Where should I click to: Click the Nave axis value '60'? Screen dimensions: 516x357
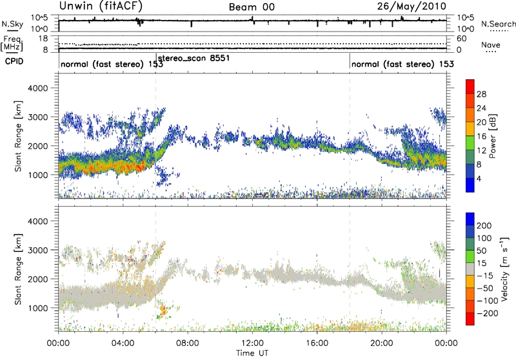pyautogui.click(x=461, y=39)
